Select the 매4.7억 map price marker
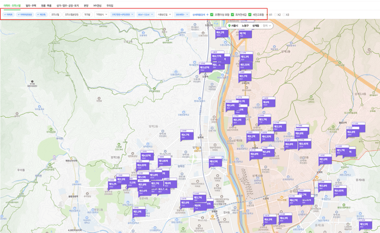Image resolution: width=380 pixels, height=233 pixels. tap(185, 135)
